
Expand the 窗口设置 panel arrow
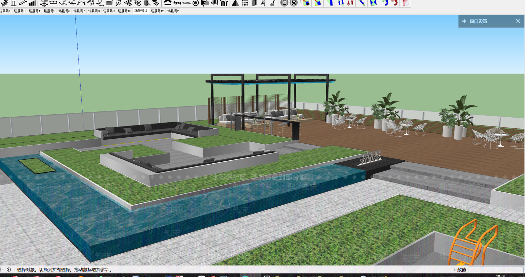pos(464,21)
